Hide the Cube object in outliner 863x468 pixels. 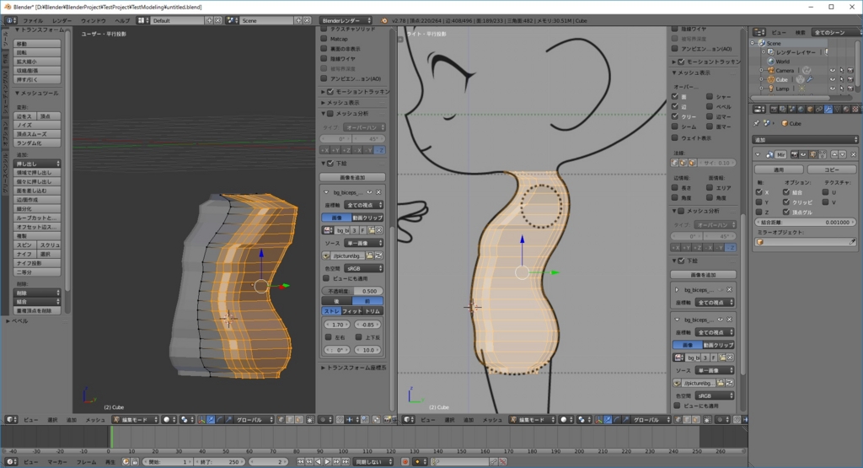832,79
